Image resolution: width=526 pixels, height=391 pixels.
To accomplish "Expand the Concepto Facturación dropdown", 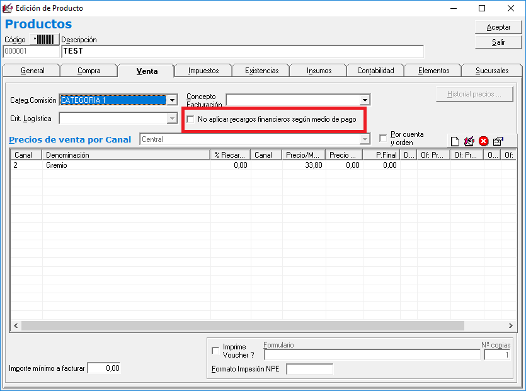I will coord(364,100).
